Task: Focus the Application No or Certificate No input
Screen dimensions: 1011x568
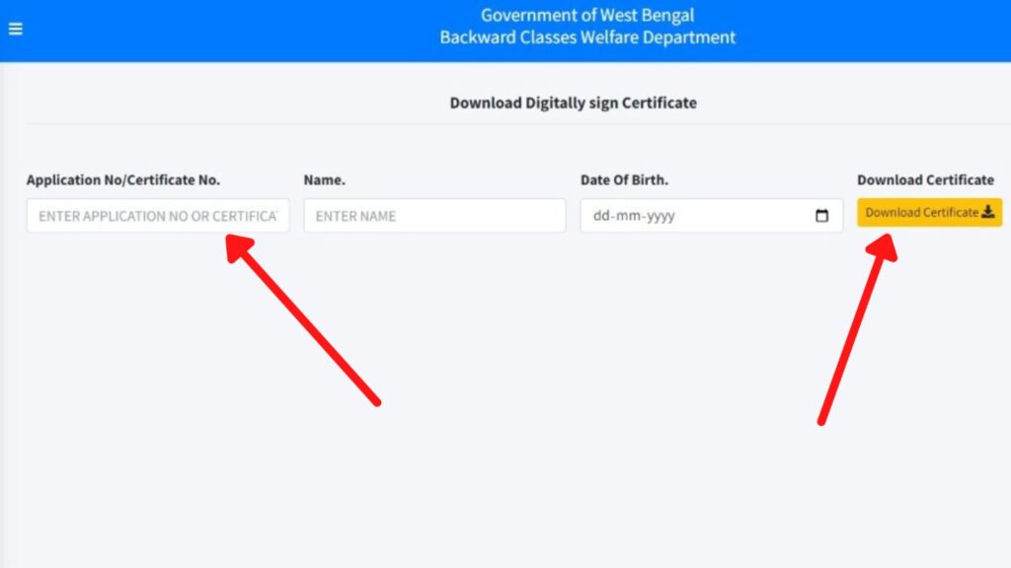Action: [158, 216]
